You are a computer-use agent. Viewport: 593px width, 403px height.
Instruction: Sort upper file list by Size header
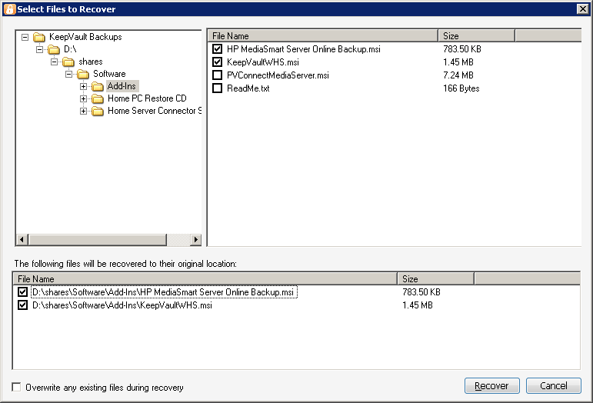(476, 36)
